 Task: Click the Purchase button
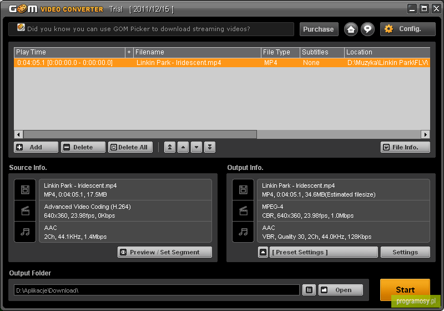pos(319,29)
